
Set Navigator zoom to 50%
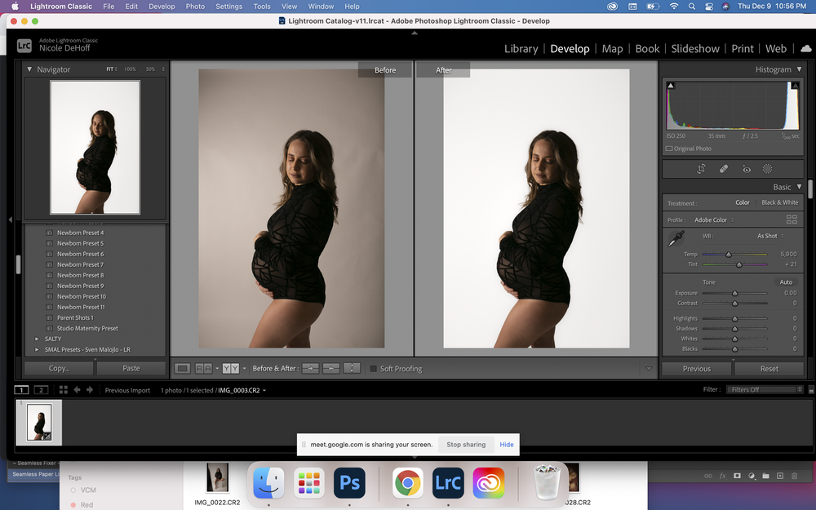pos(150,69)
